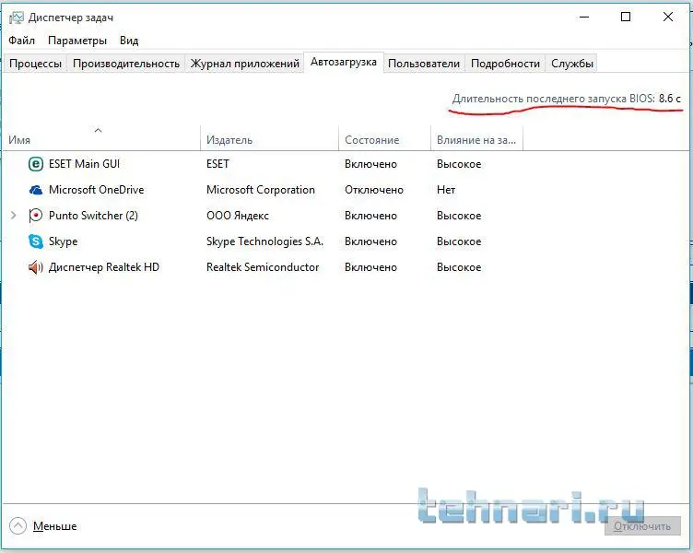
Task: Click the Skype icon
Action: 36,241
